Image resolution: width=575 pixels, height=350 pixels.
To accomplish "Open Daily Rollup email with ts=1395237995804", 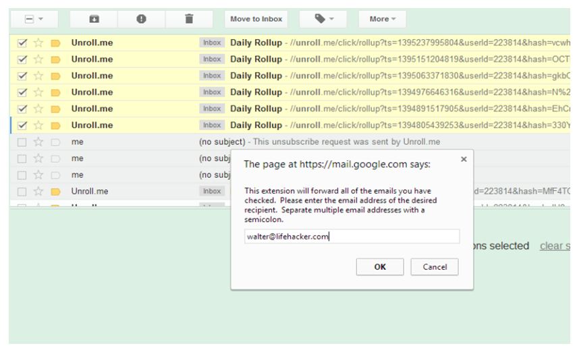I will (x=400, y=43).
